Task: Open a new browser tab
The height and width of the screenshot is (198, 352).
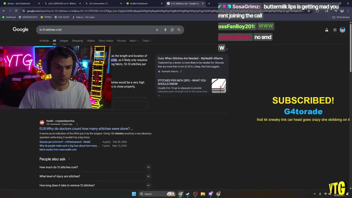Action: point(209,4)
